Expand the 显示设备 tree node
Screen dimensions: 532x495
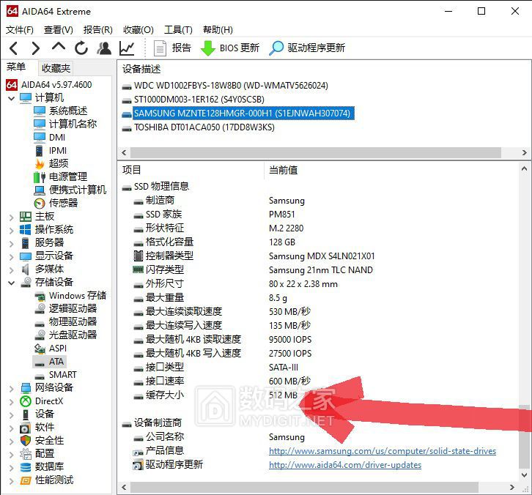click(12, 257)
